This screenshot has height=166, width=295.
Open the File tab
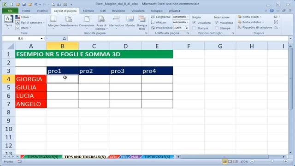(10, 11)
